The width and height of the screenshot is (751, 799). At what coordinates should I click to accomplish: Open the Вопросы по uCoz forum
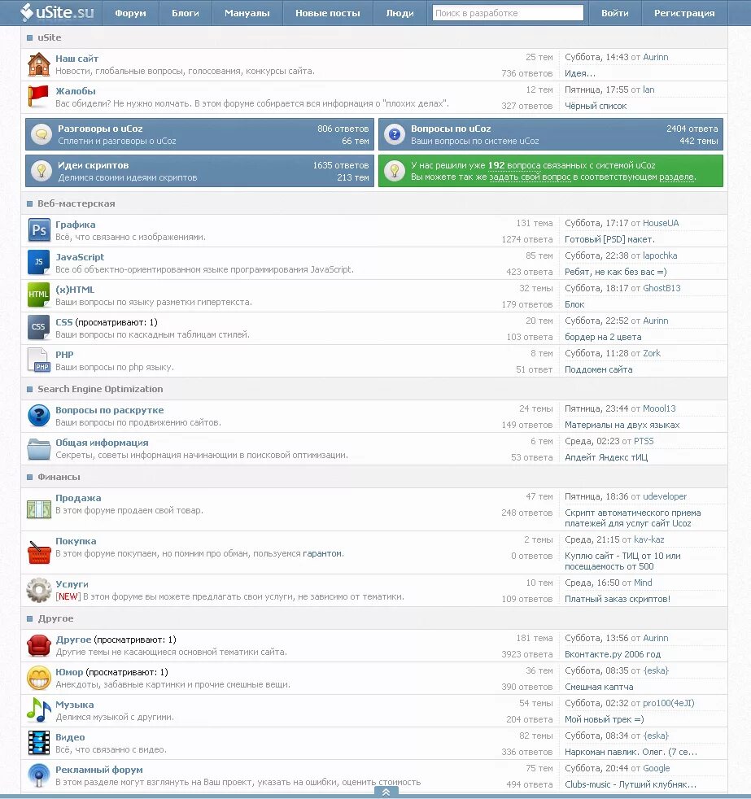point(451,129)
